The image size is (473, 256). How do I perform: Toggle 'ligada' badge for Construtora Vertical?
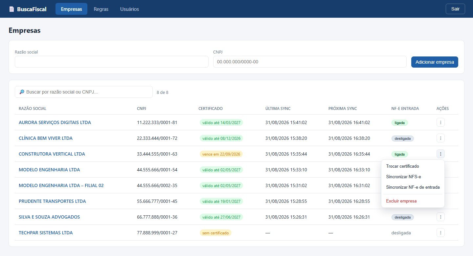coord(399,154)
